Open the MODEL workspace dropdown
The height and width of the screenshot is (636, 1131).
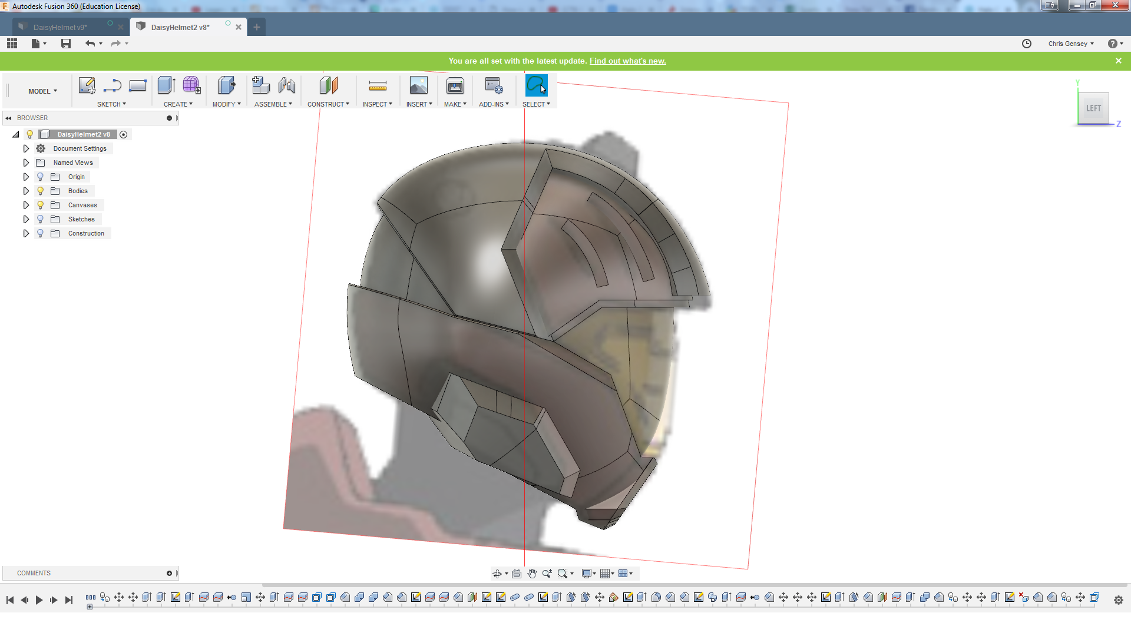(x=42, y=91)
